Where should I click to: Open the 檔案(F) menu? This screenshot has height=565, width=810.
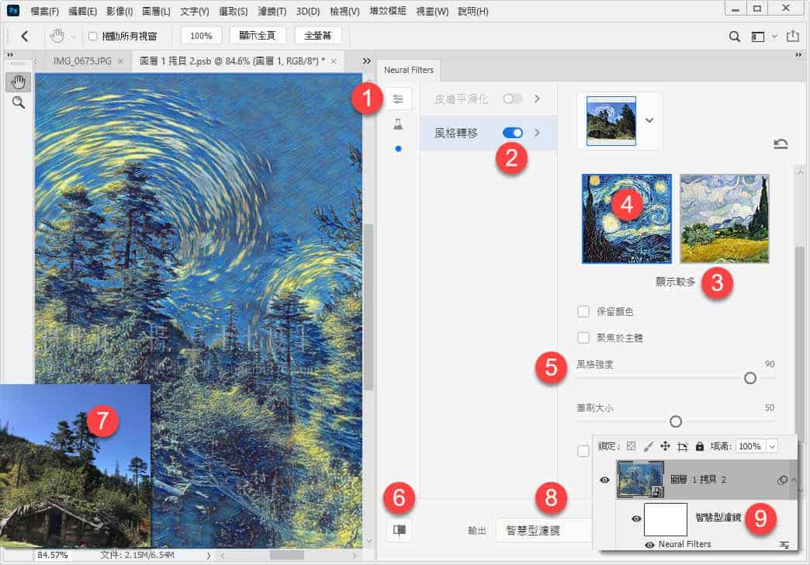coord(45,11)
